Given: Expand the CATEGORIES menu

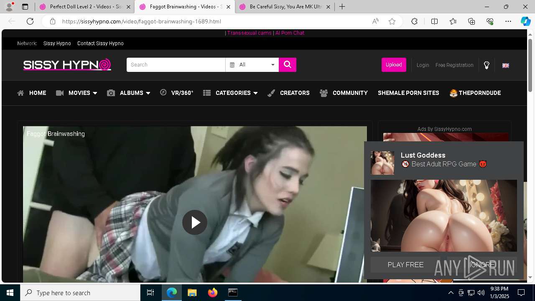Looking at the screenshot, I should click(230, 93).
